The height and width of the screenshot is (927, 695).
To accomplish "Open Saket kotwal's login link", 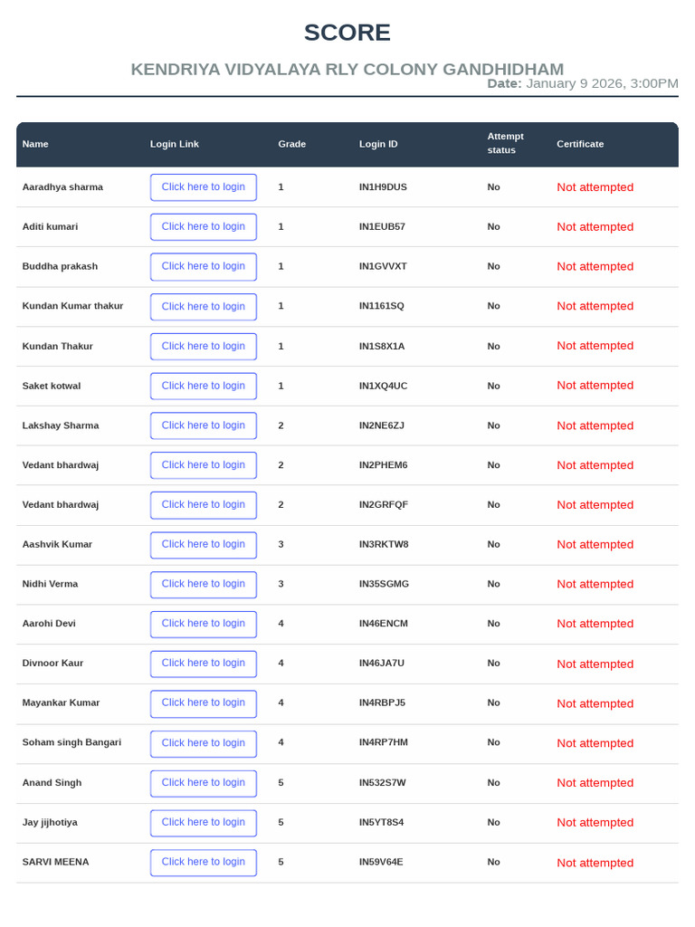I will pos(204,386).
